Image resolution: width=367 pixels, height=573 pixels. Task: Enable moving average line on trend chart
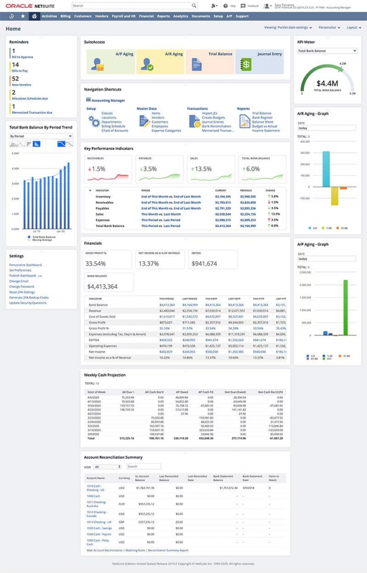pos(61,144)
